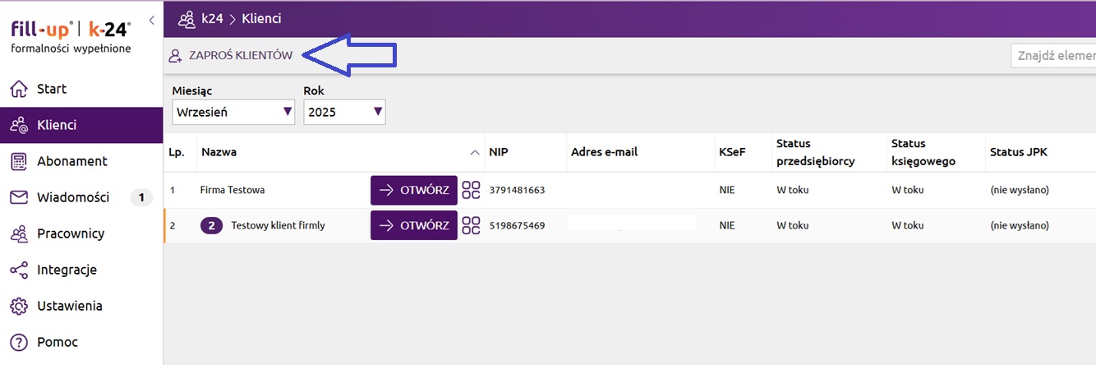Click the badge 2 beside Testowy klient firmly

(x=212, y=224)
